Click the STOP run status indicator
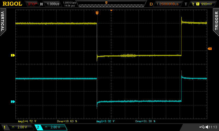The image size is (219, 131). point(32,4)
